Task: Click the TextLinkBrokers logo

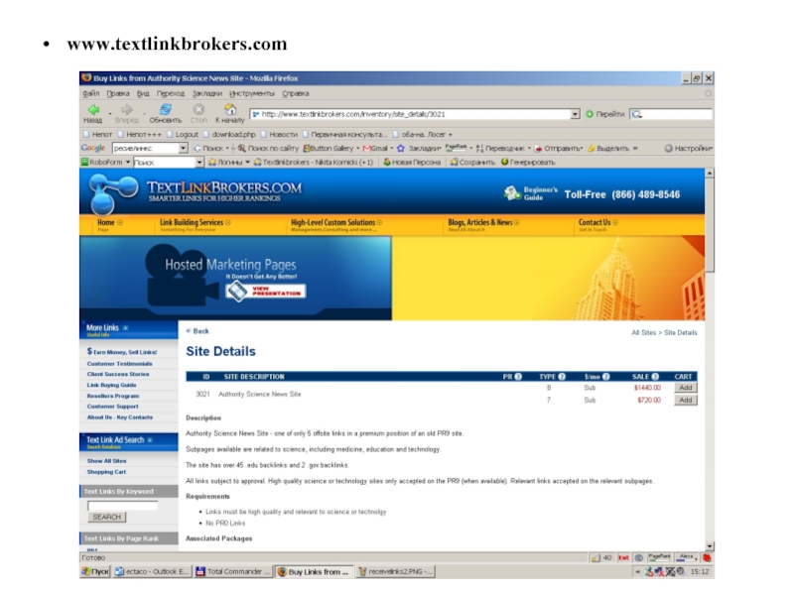Action: click(x=195, y=192)
